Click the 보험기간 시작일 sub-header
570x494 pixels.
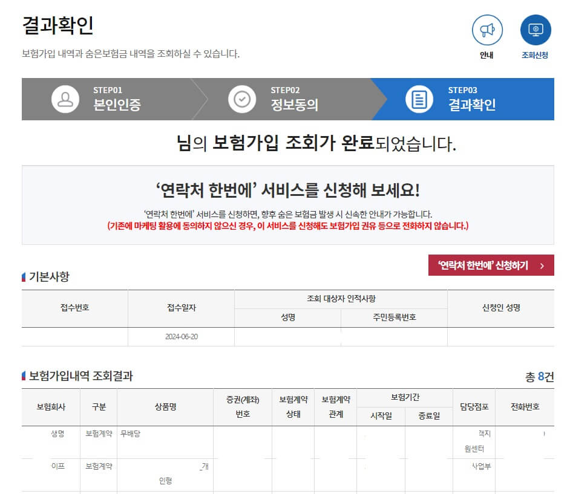(380, 417)
